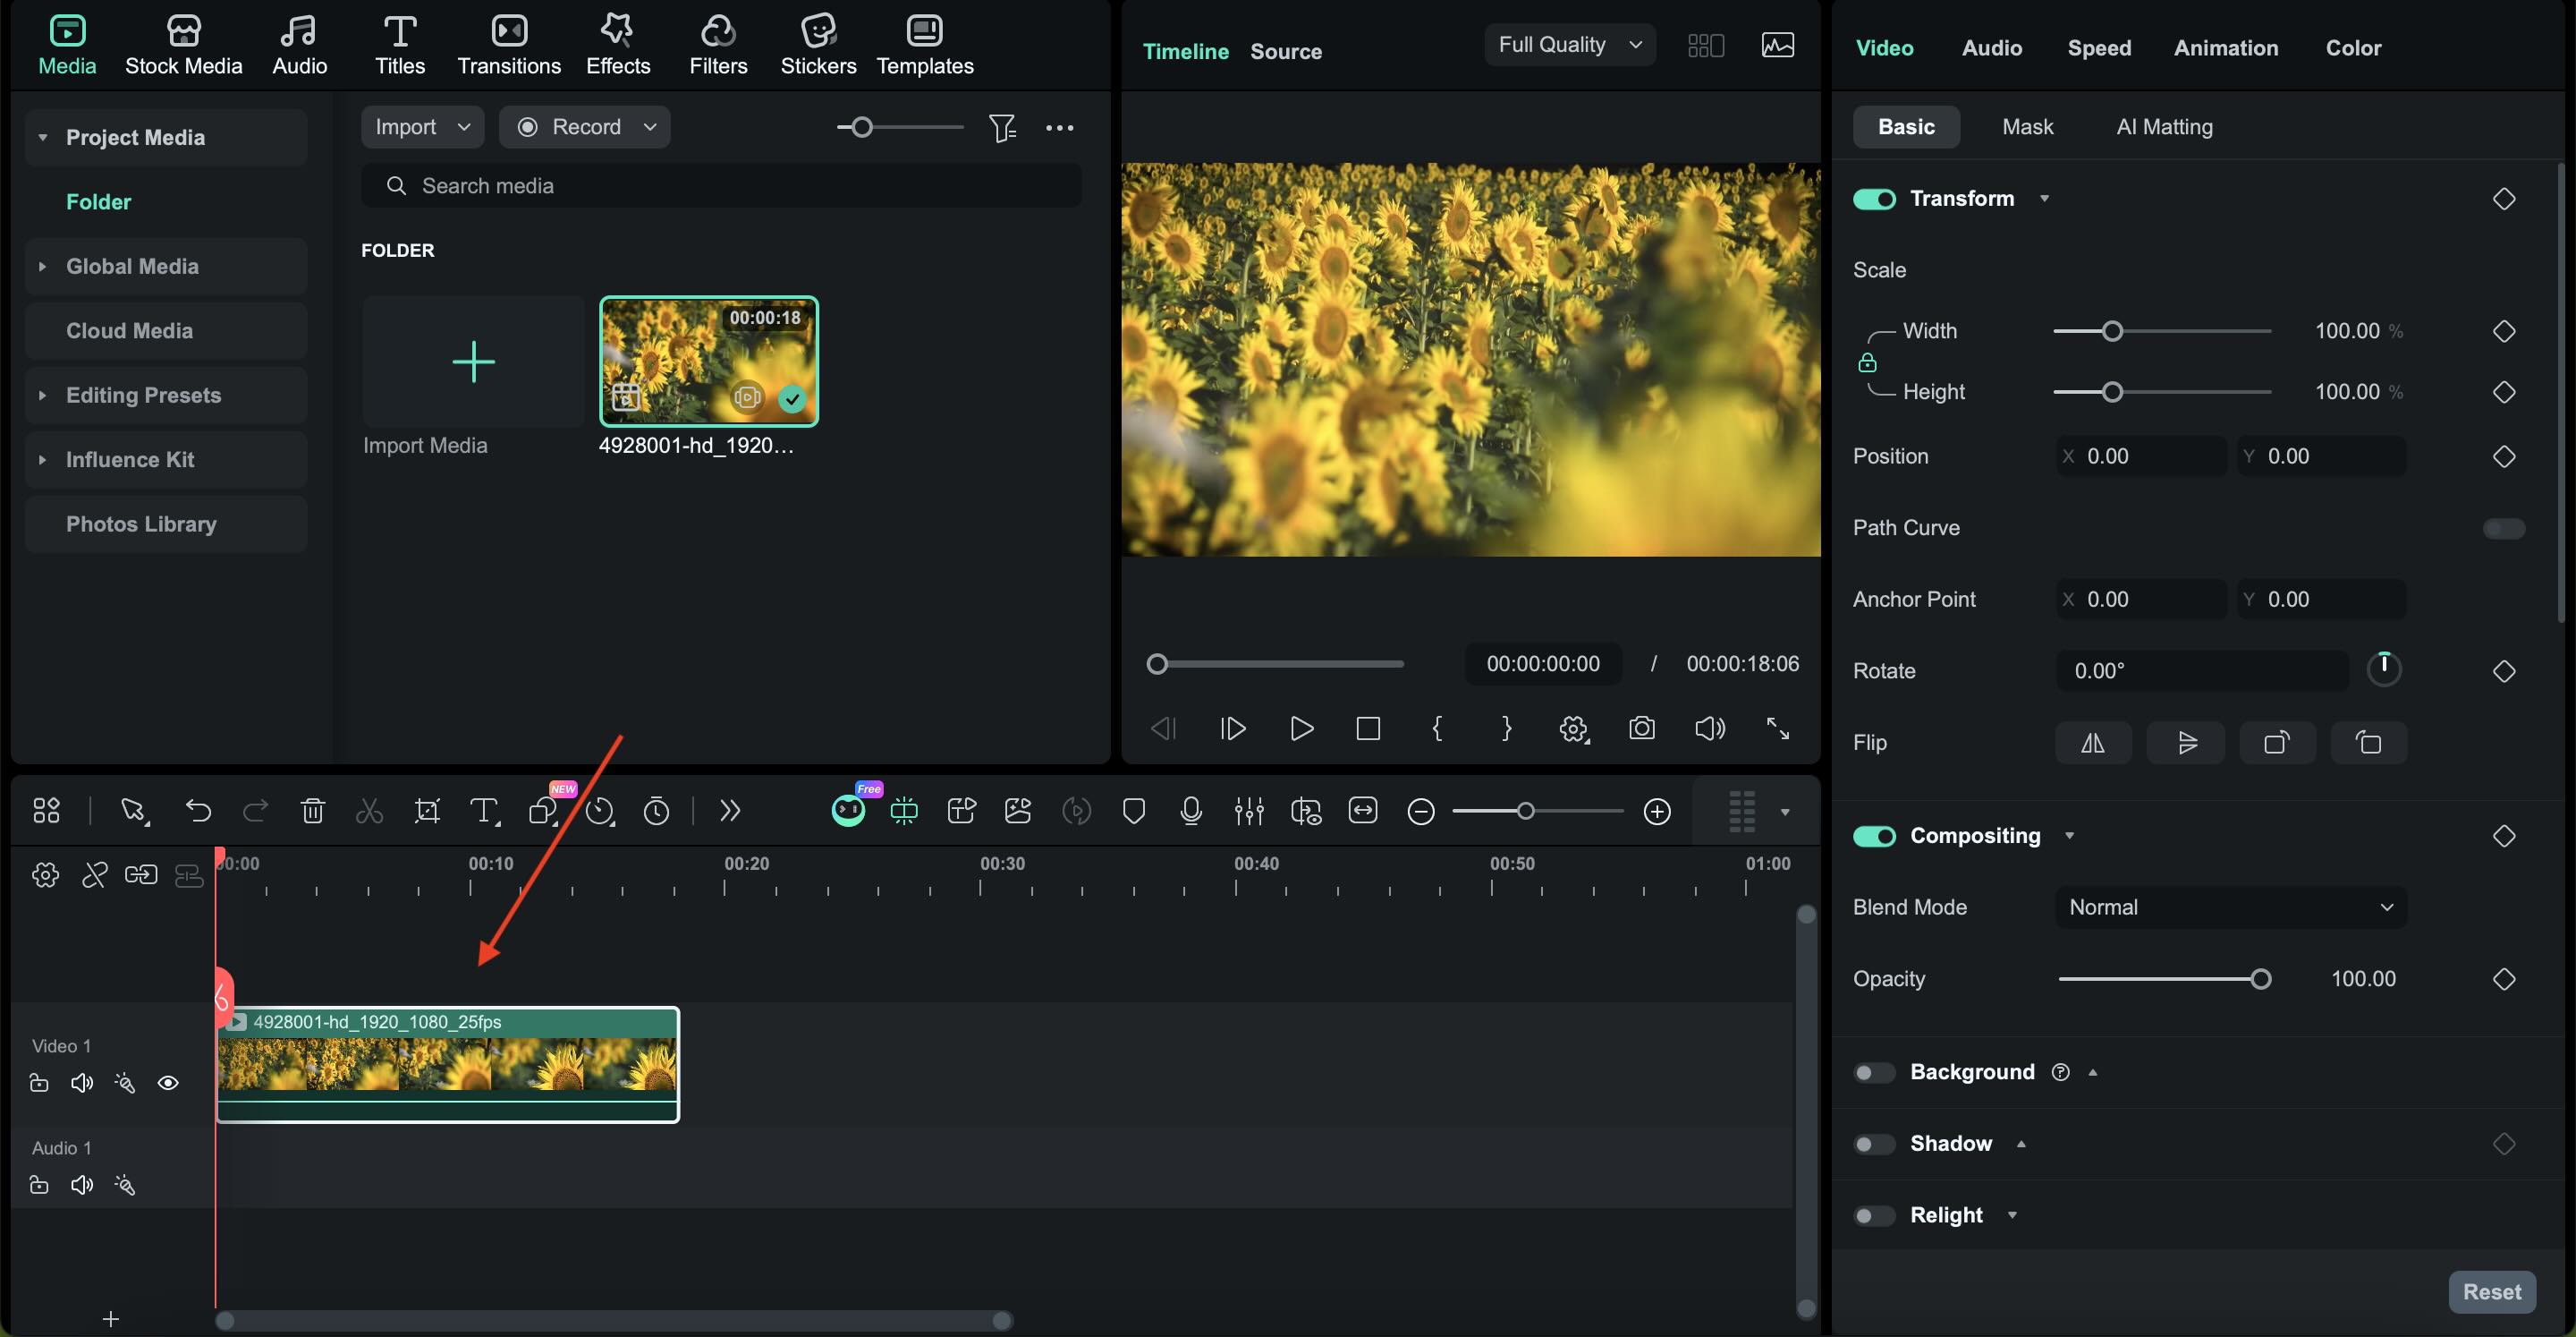Viewport: 2576px width, 1337px height.
Task: Take a snapshot of the preview frame
Action: 1642,728
